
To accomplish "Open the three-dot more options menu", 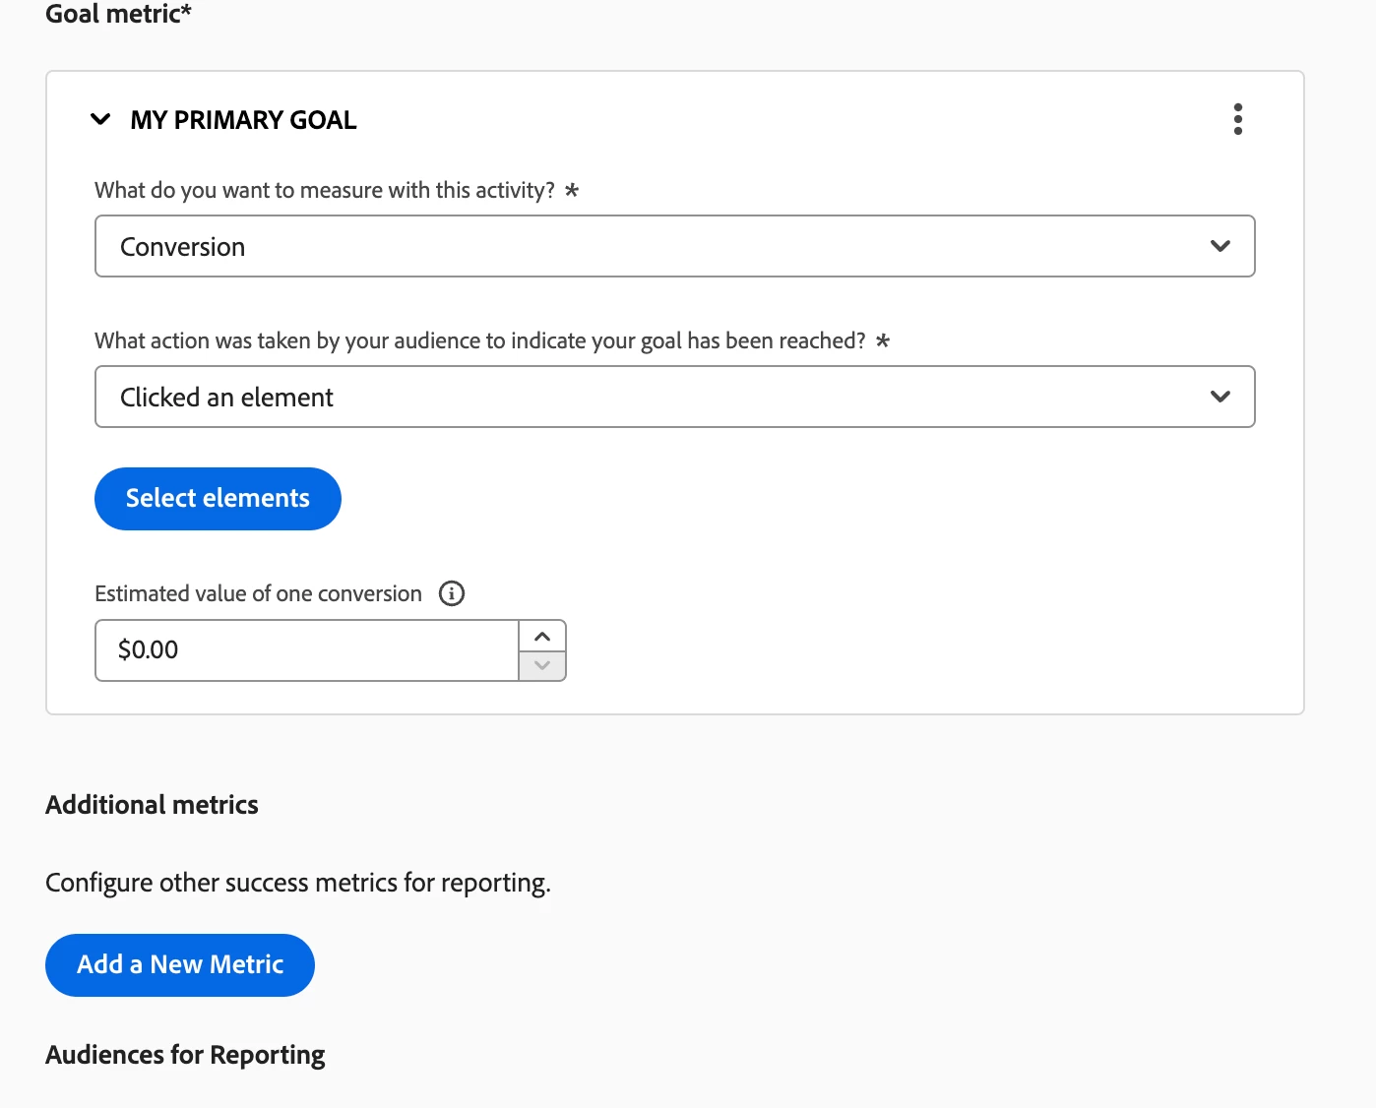I will [x=1237, y=119].
